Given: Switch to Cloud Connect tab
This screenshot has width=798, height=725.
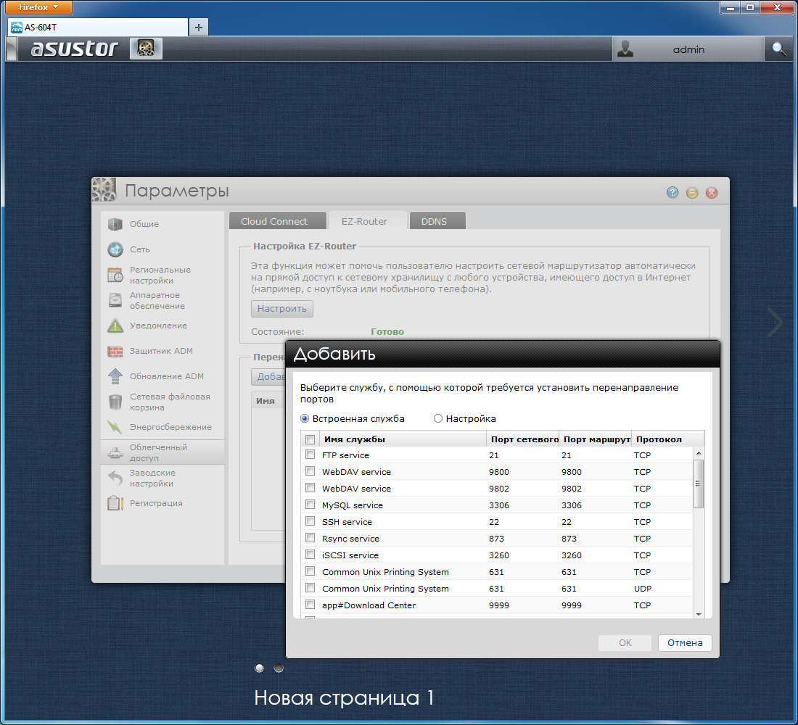Looking at the screenshot, I should click(277, 221).
